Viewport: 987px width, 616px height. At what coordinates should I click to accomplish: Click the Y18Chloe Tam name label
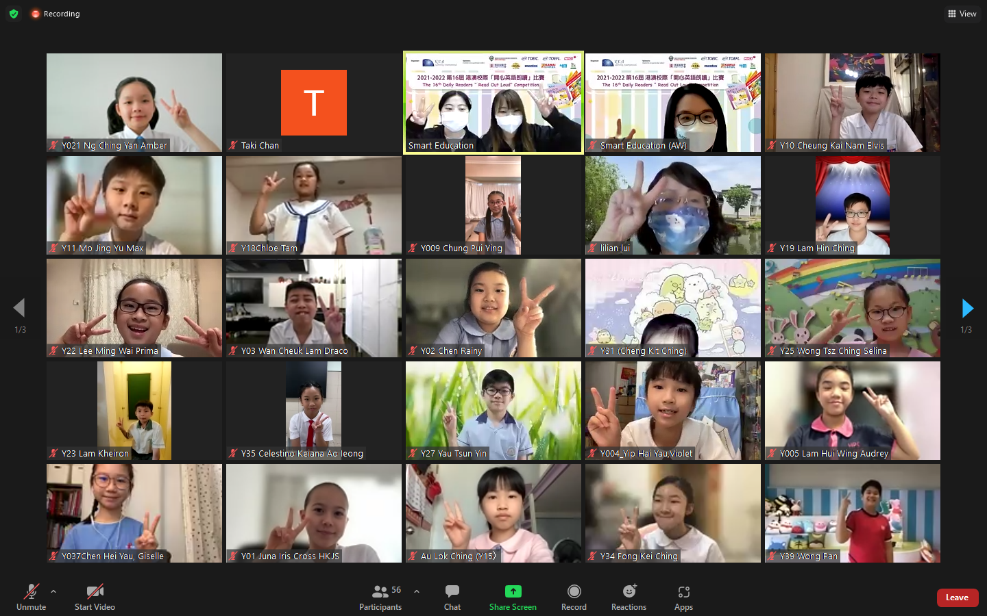(x=269, y=248)
